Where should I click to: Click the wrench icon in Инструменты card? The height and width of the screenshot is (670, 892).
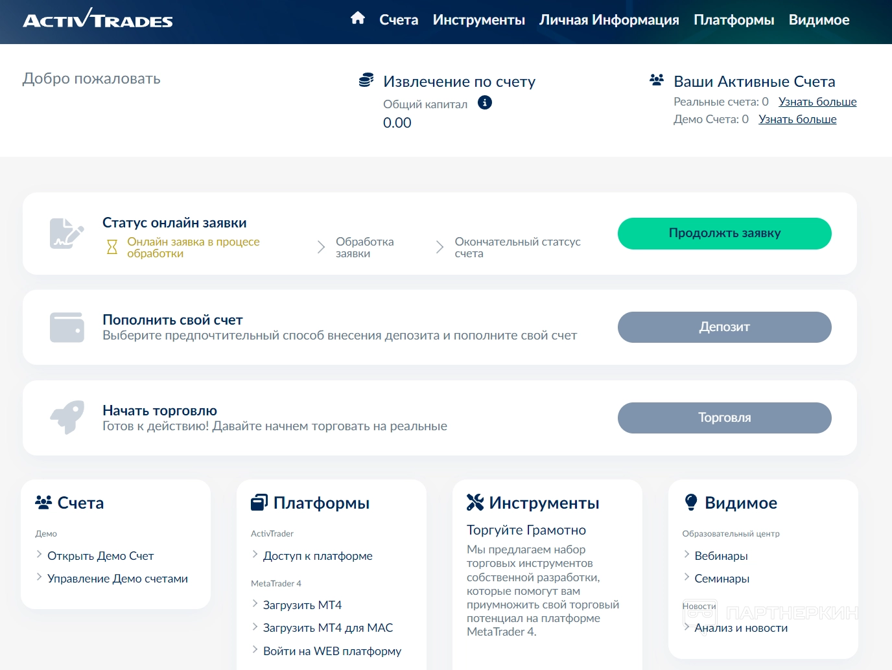point(475,502)
